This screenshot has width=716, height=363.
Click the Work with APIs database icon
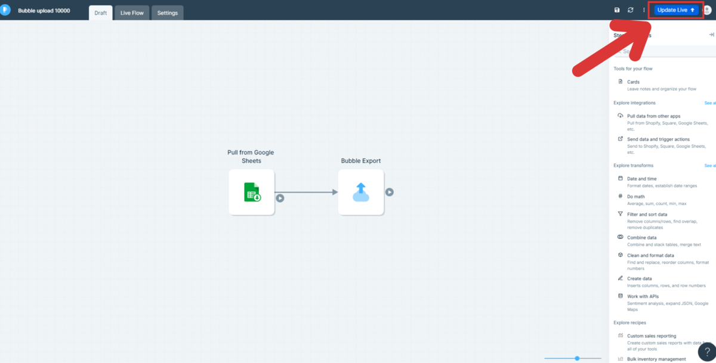click(621, 296)
